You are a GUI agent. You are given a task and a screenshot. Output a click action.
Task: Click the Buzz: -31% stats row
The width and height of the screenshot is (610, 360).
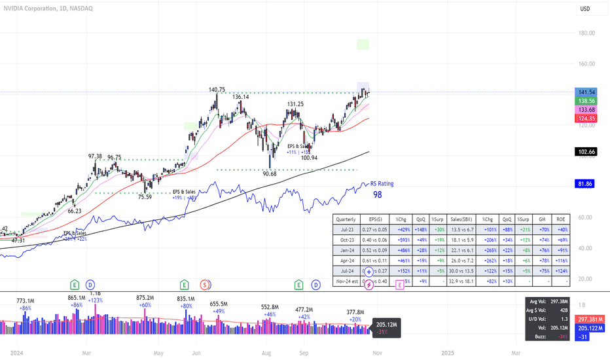point(548,336)
